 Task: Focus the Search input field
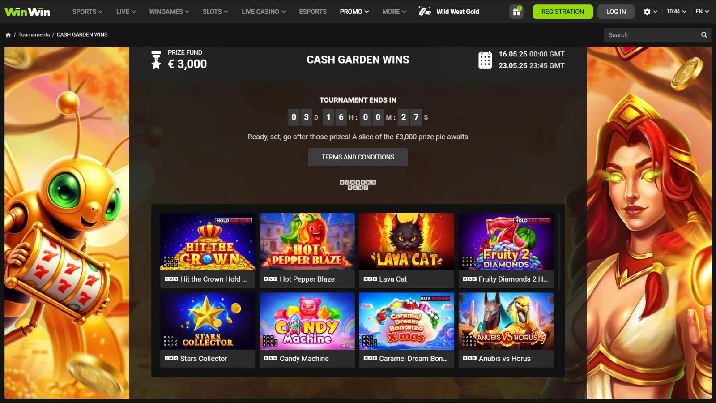(652, 35)
